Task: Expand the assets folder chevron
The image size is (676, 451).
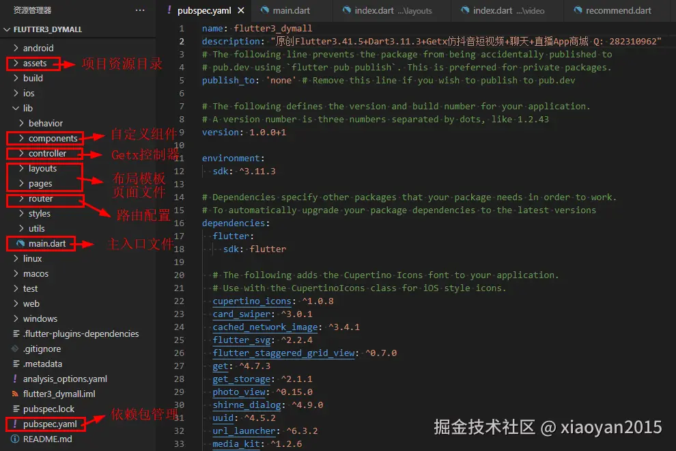Action: 16,63
